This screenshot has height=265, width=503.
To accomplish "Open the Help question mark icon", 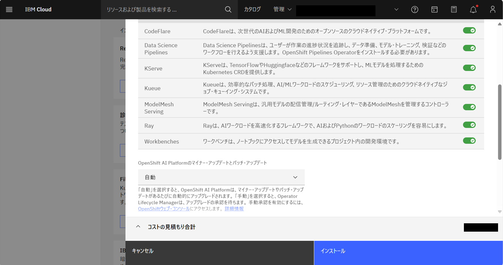I will pos(415,9).
